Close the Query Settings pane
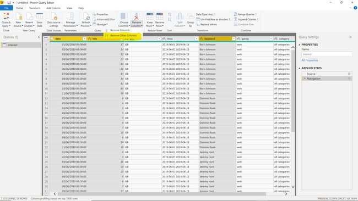Image resolution: width=358 pixels, height=201 pixels. 350,37
